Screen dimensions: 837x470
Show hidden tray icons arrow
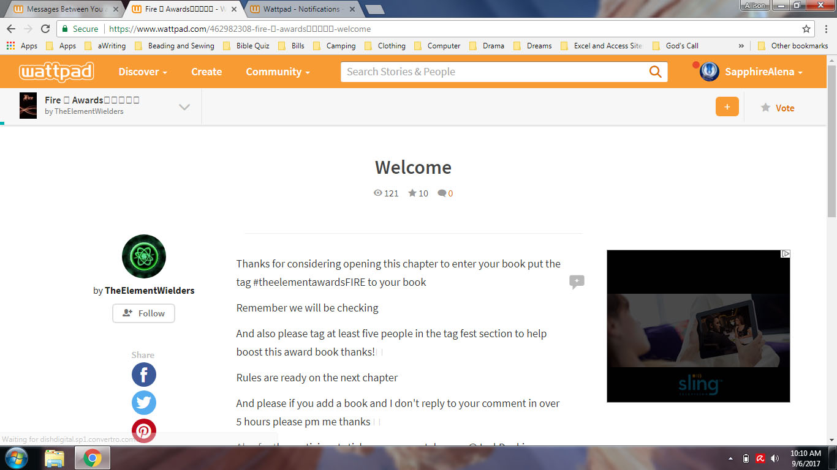(x=730, y=458)
